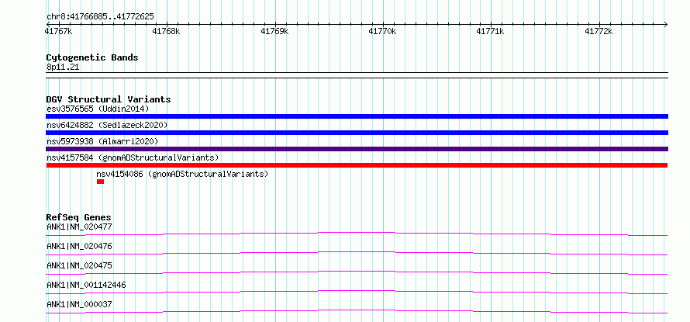Click the DGV Structural Variants heading
This screenshot has width=690, height=322.
pyautogui.click(x=109, y=99)
